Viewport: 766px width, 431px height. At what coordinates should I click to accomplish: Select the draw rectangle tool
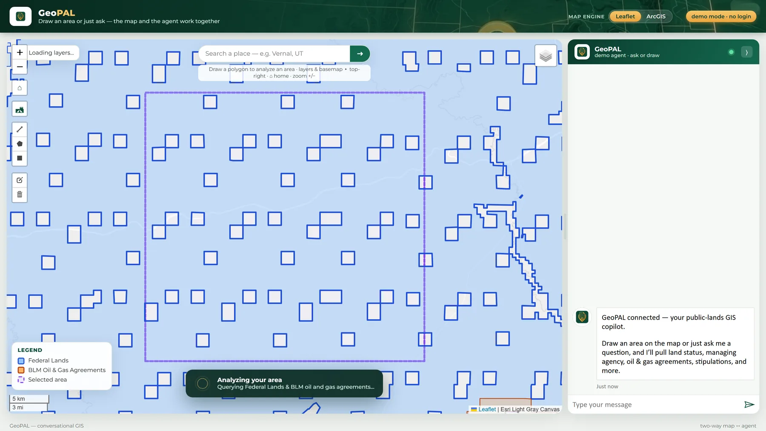[20, 158]
